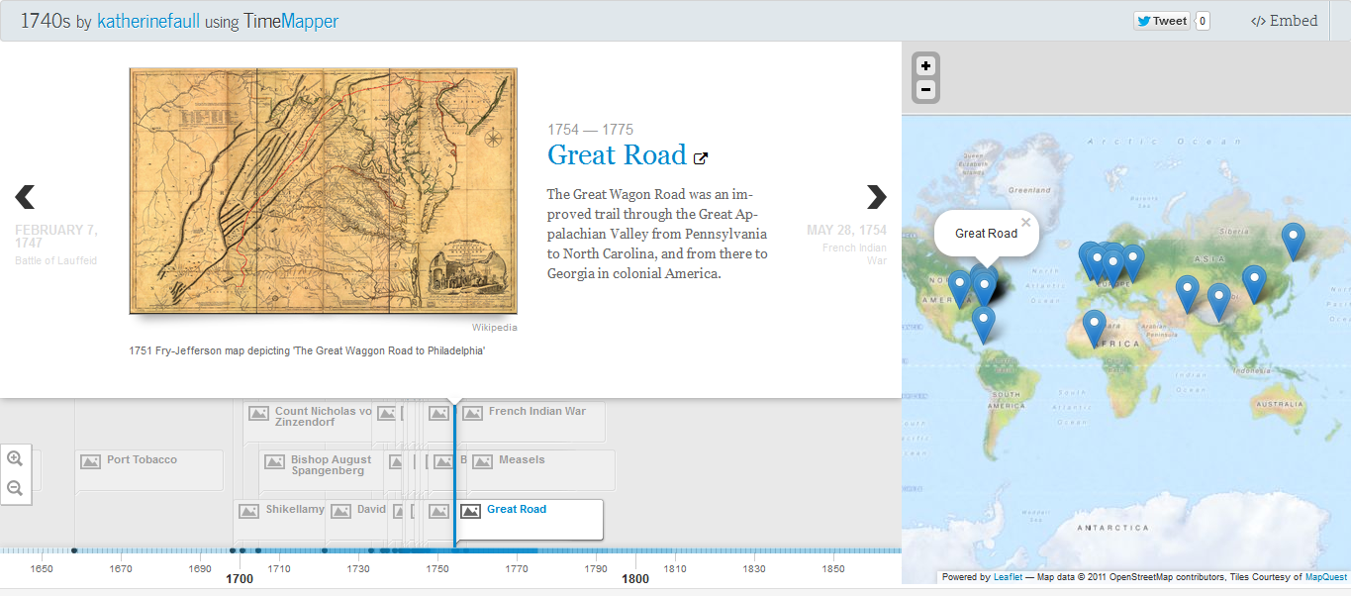
Task: Click the 1750 tick label on the time axis
Action: (x=437, y=569)
